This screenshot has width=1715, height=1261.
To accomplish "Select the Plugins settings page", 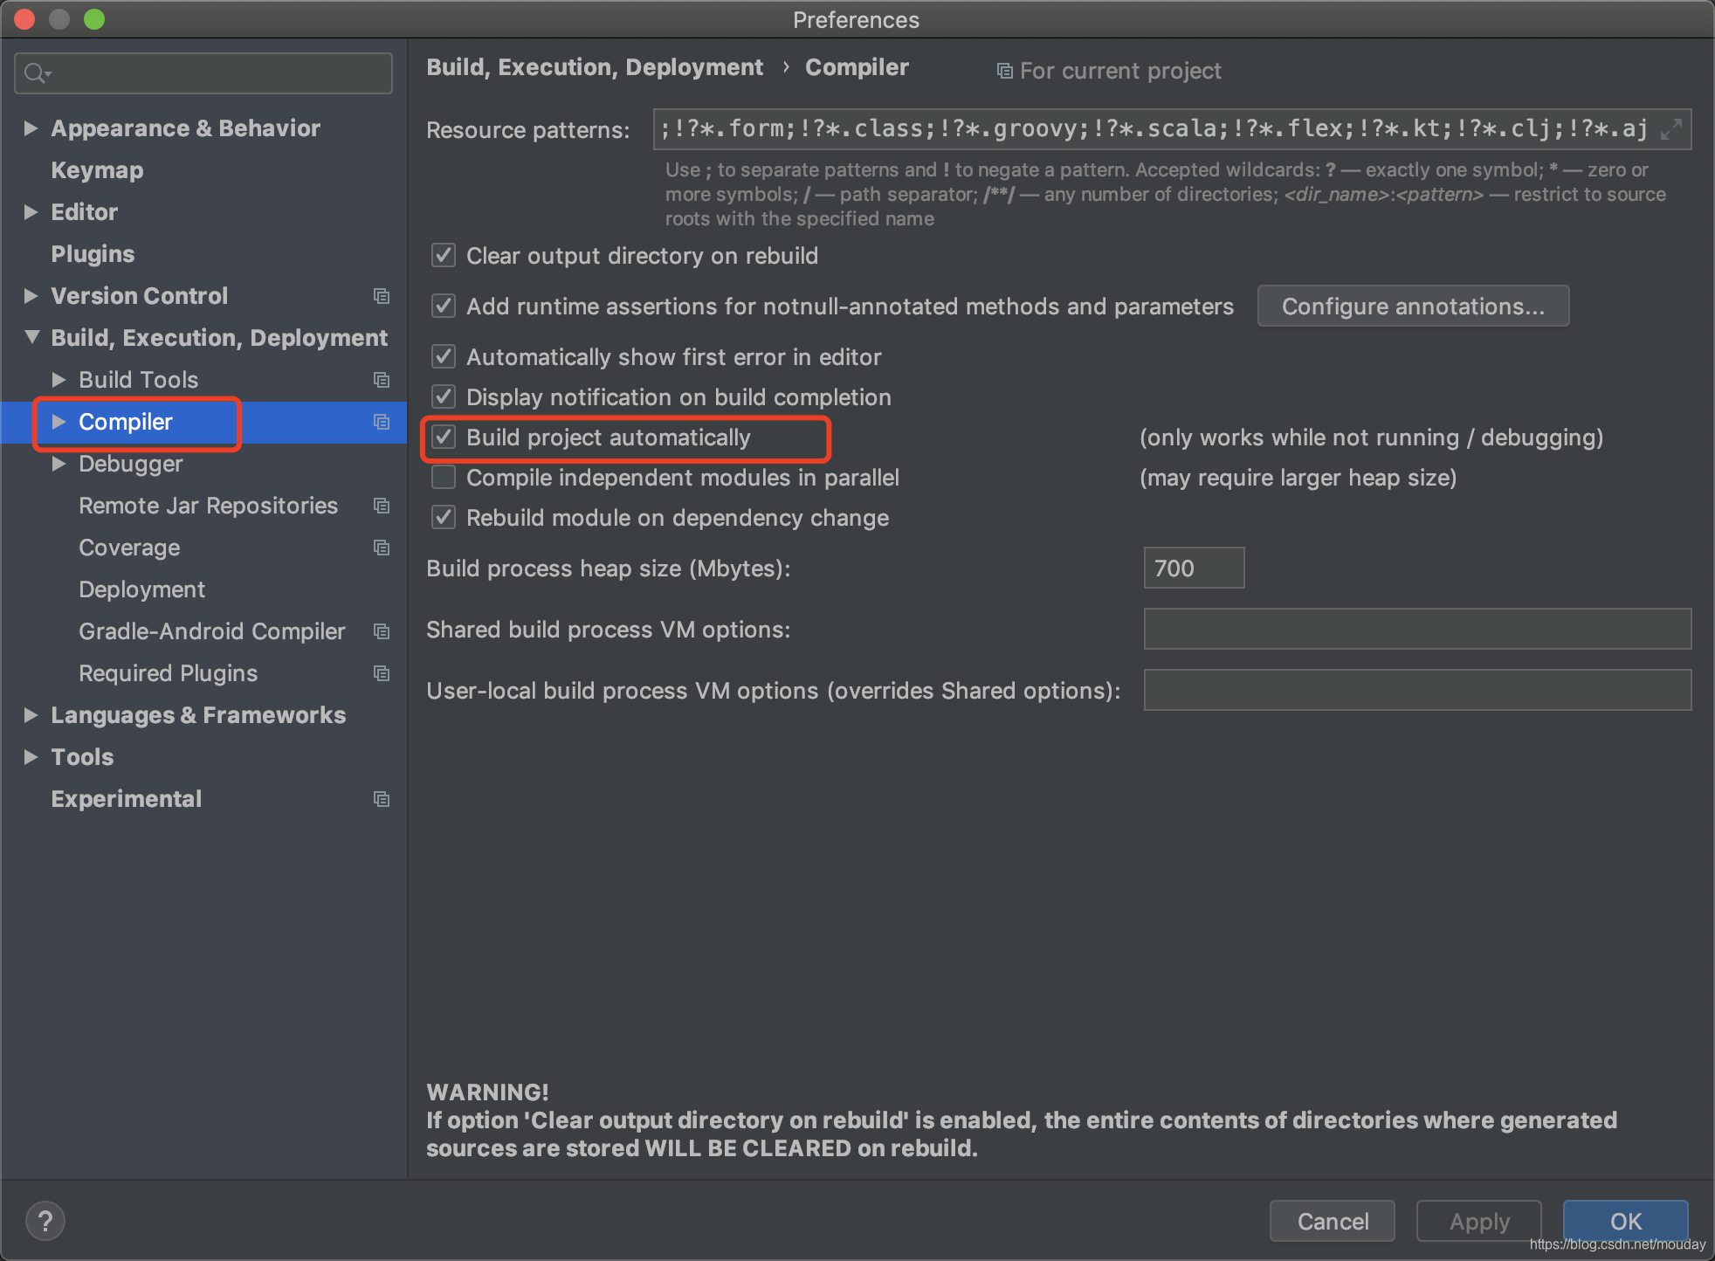I will (93, 254).
